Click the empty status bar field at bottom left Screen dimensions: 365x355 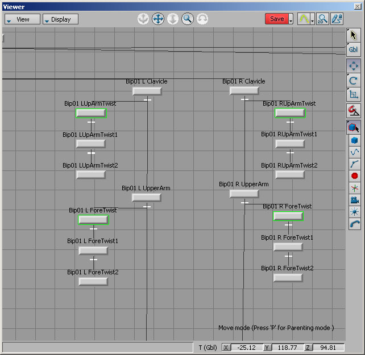click(x=98, y=348)
